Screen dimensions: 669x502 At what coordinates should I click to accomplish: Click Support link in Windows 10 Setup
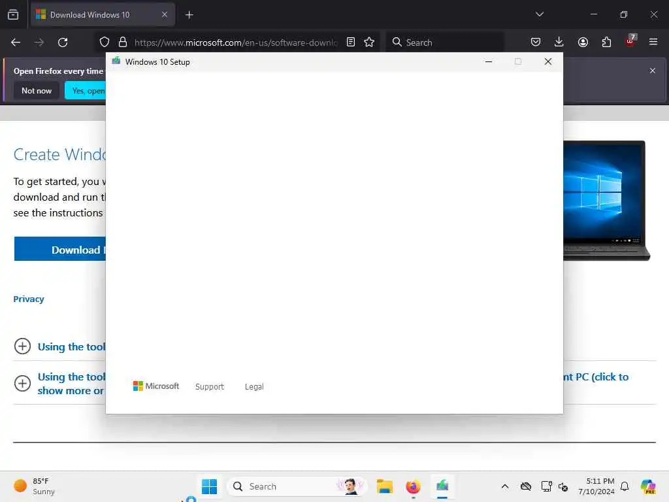point(210,387)
